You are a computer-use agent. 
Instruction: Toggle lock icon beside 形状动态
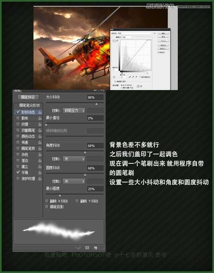40,112
